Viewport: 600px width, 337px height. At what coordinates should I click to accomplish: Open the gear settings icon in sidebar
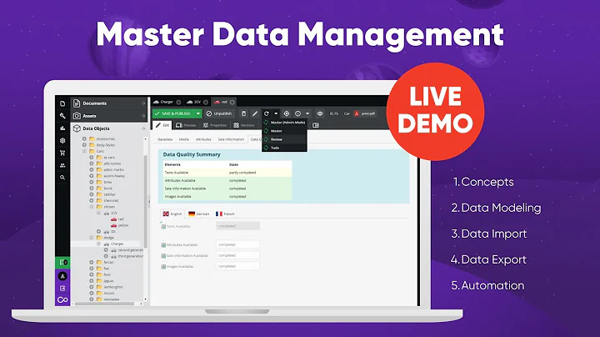tap(62, 140)
